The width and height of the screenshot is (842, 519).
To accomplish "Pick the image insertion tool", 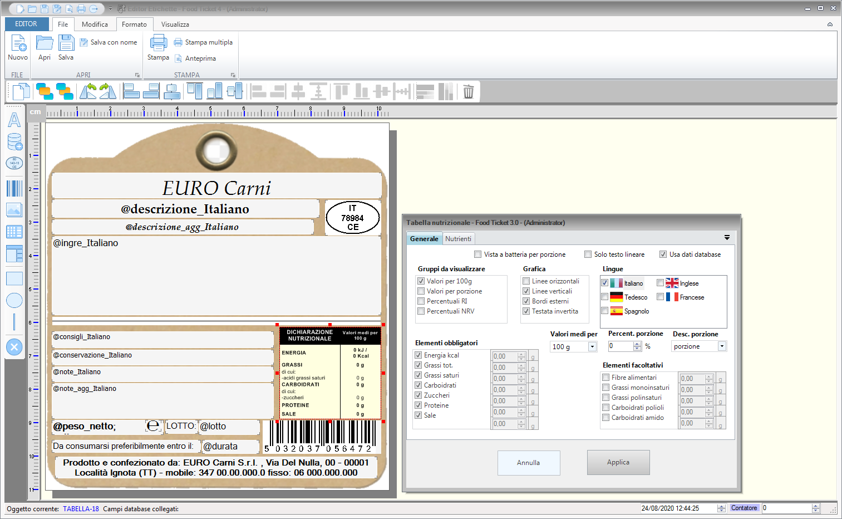I will point(14,210).
